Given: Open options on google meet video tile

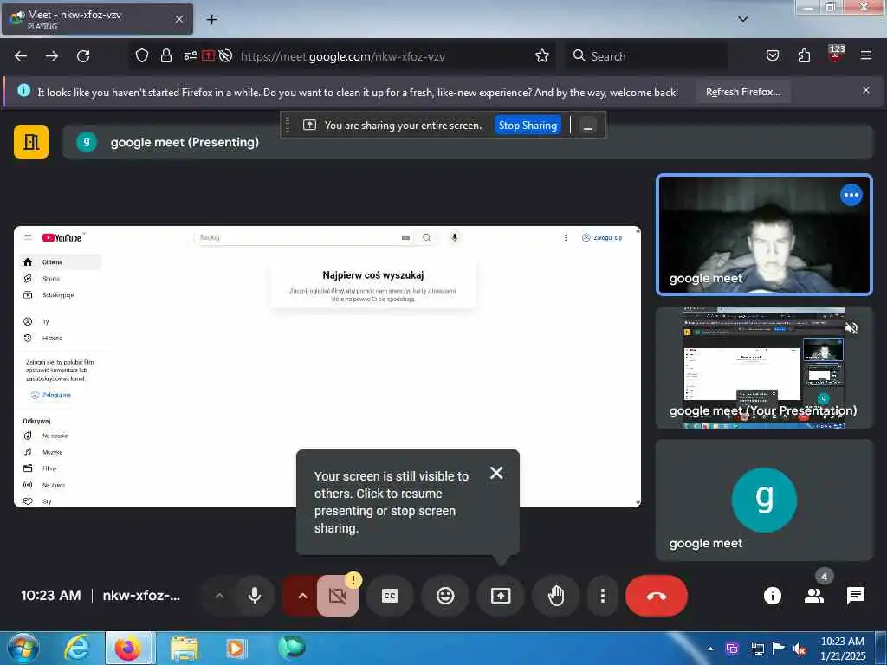Looking at the screenshot, I should [851, 195].
